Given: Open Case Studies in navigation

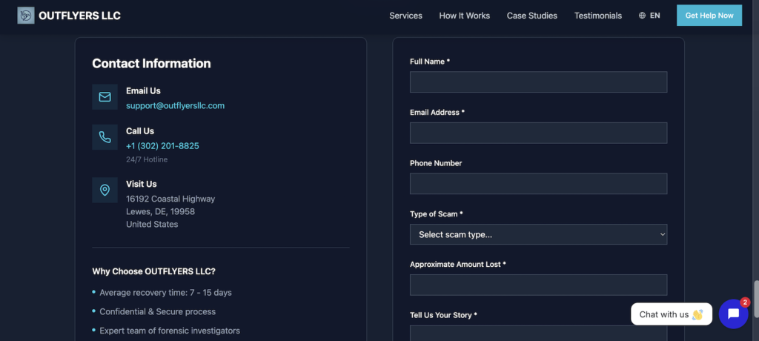Looking at the screenshot, I should [532, 16].
